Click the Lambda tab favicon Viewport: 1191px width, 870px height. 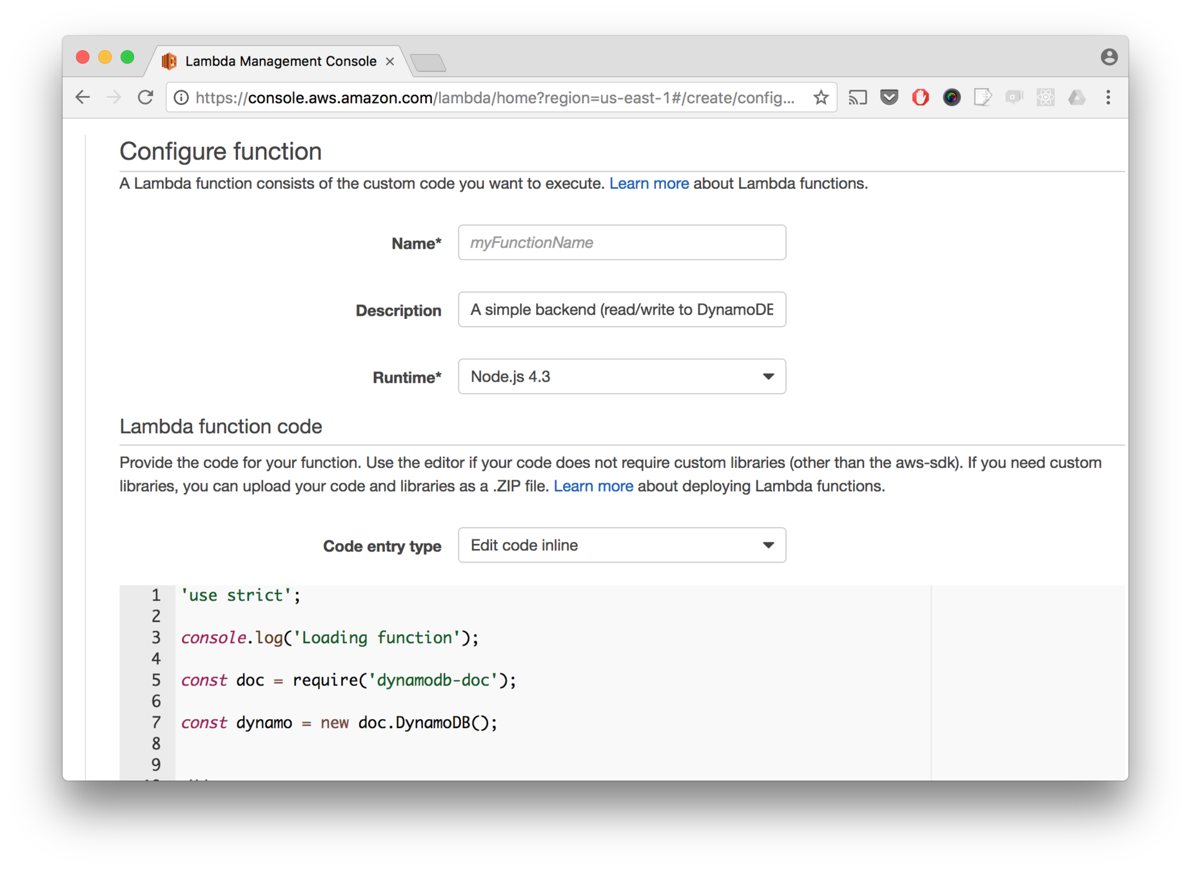tap(169, 61)
